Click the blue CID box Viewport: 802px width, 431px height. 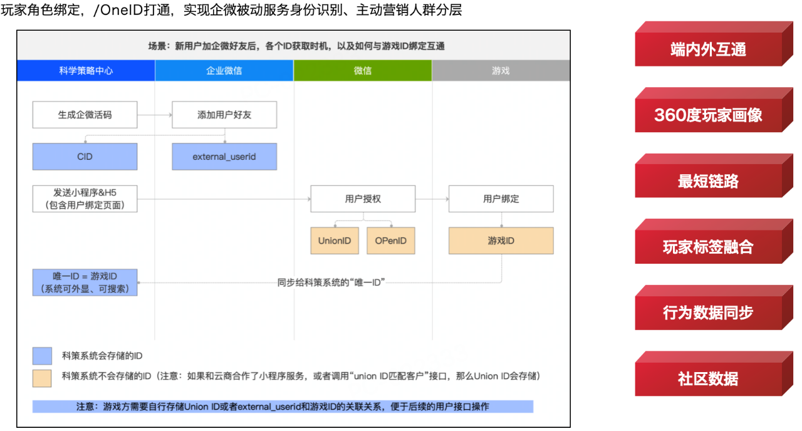point(85,157)
